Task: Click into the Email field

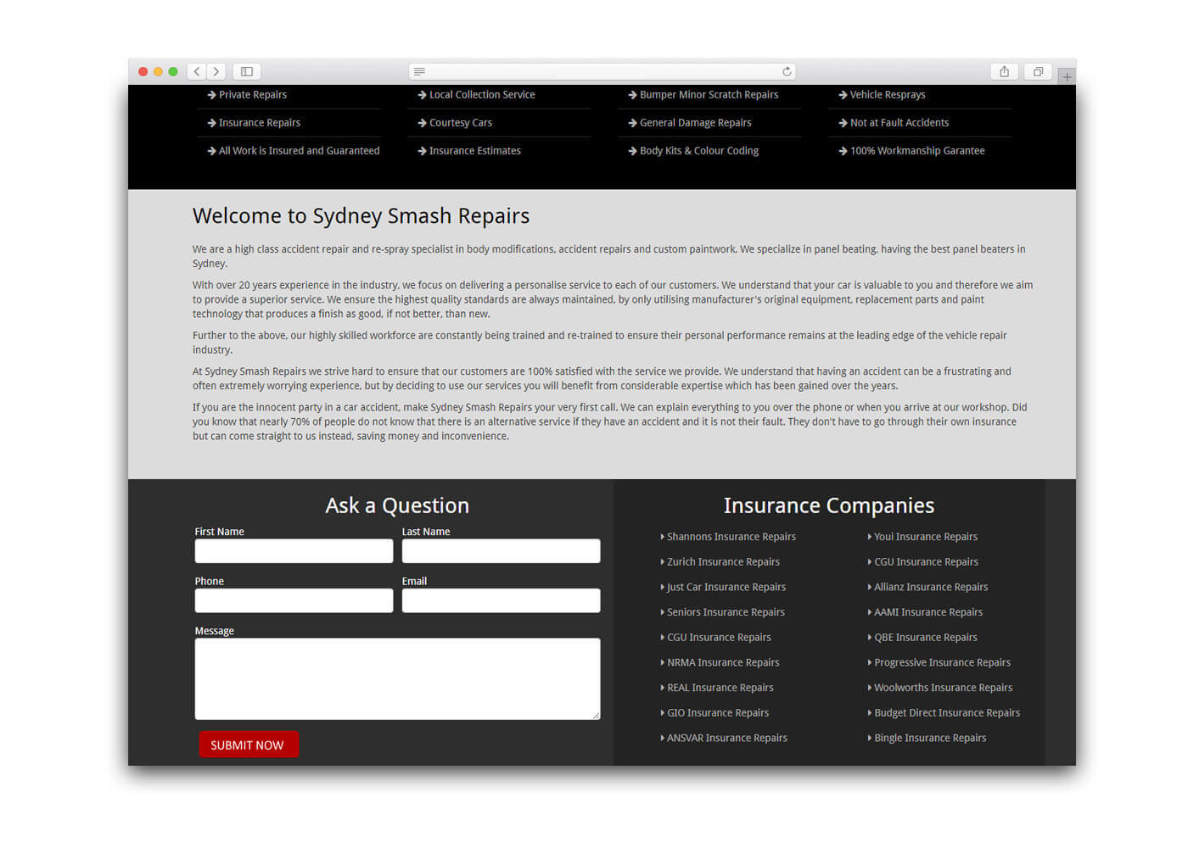Action: point(501,600)
